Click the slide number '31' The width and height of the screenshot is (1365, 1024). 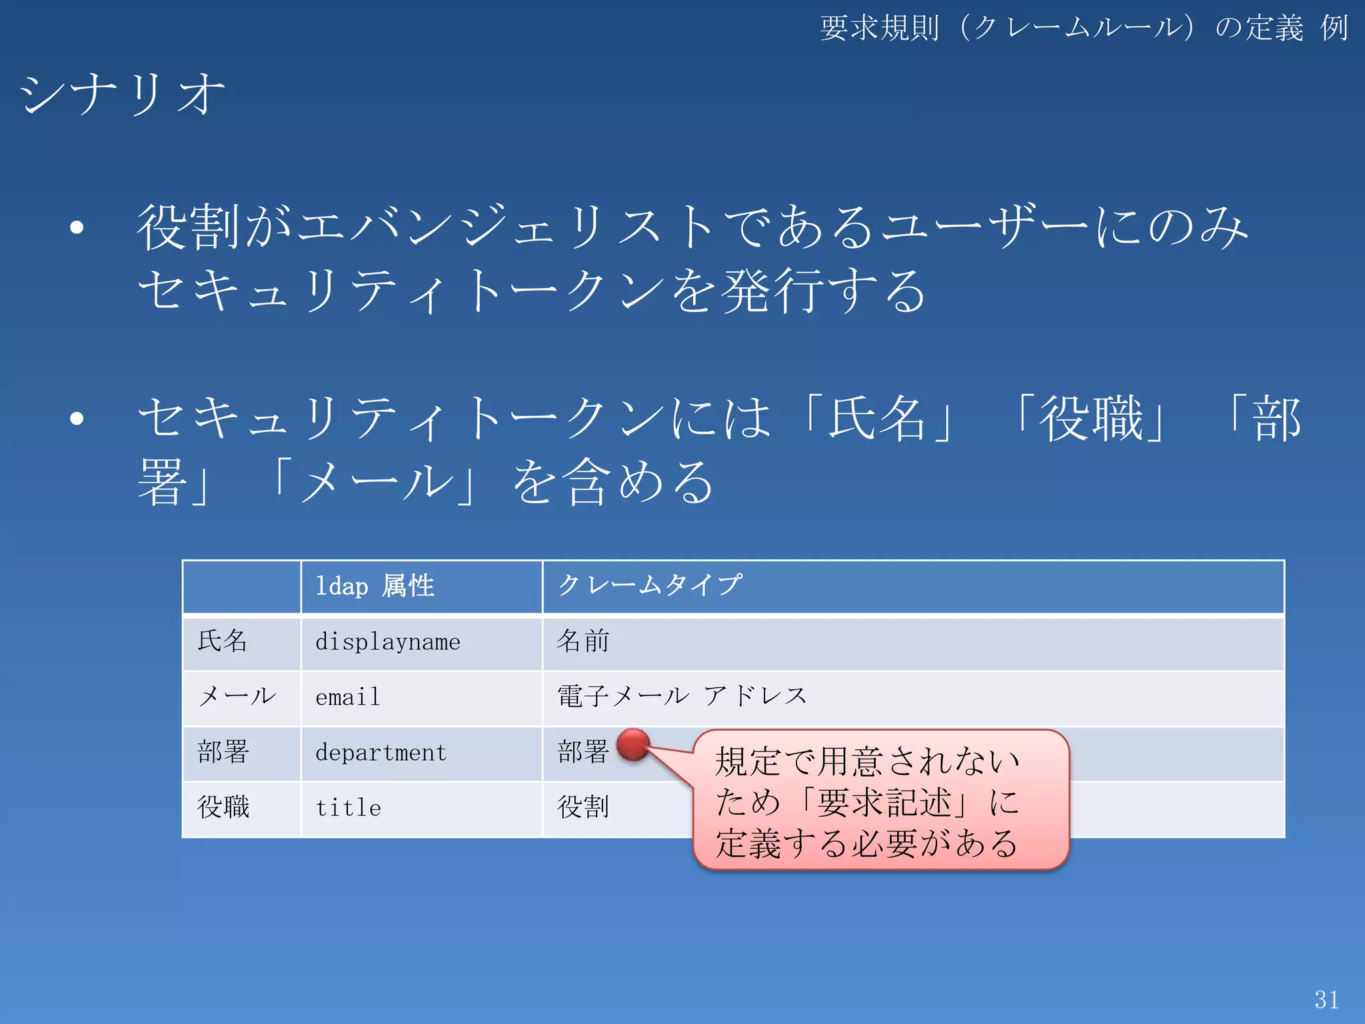tap(1326, 999)
